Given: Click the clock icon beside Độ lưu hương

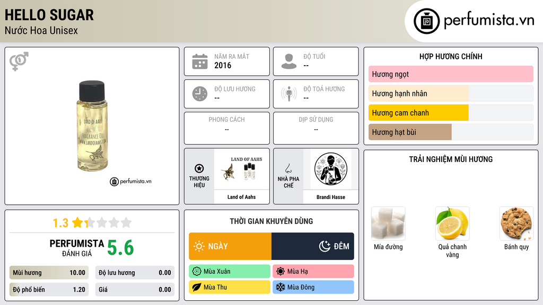Looking at the screenshot, I should tap(200, 94).
